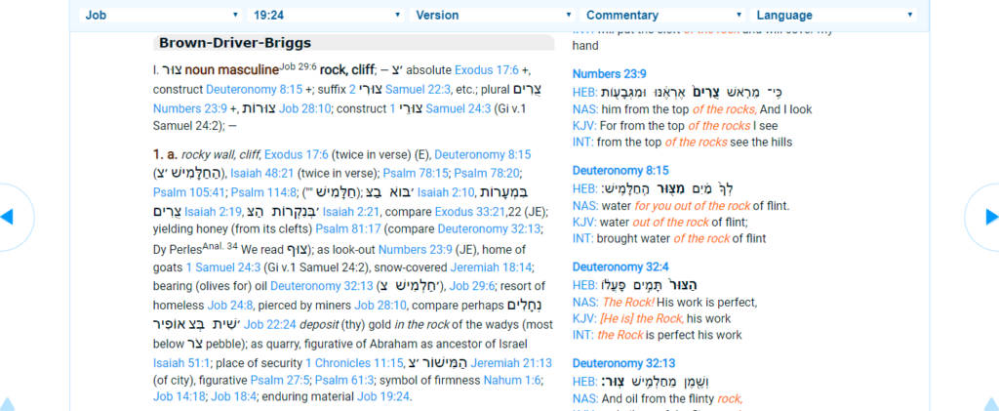Open Psalm 105:41 reference
999x411 pixels.
point(188,192)
